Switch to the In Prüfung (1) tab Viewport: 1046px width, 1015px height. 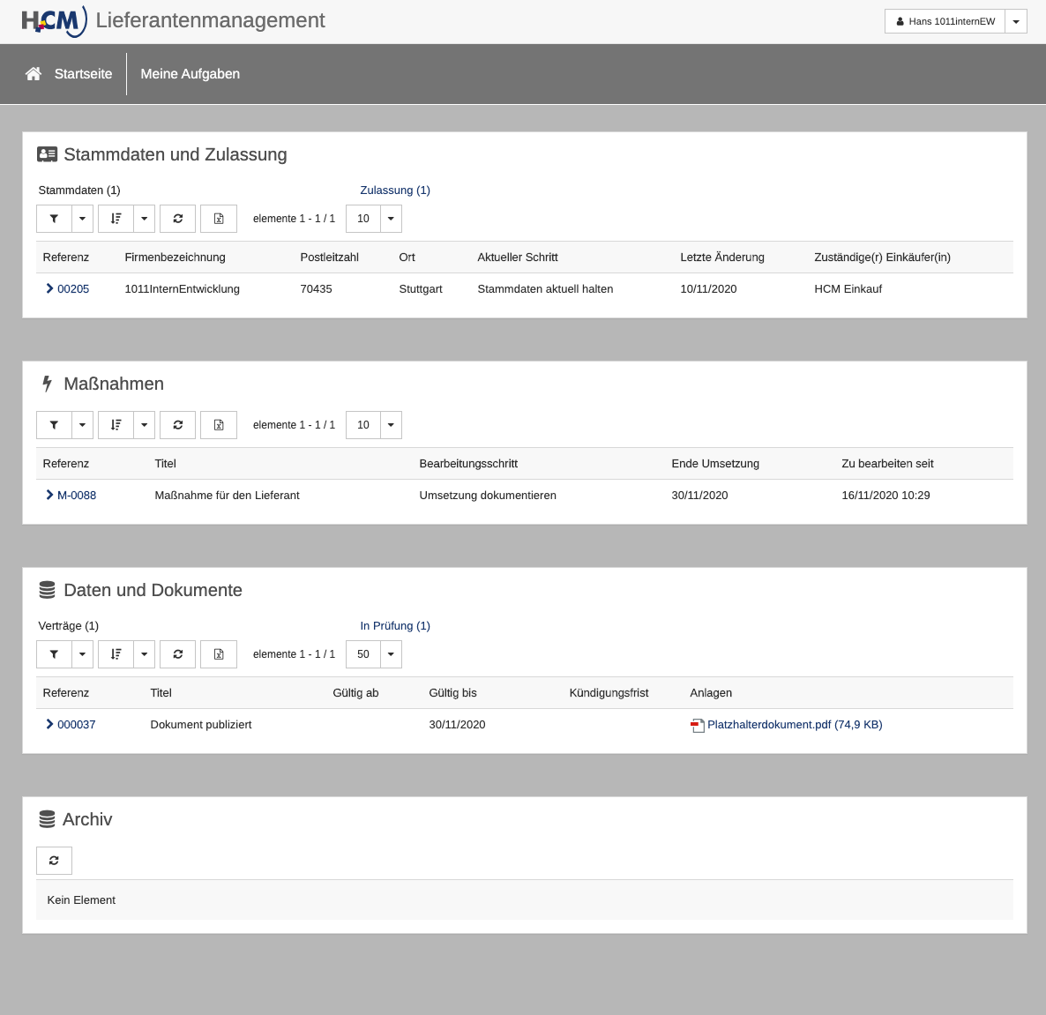[395, 626]
